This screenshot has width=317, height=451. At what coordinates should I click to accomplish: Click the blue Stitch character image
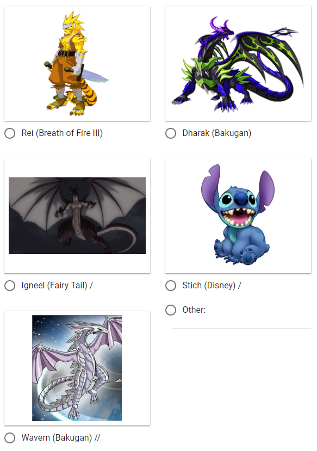click(x=238, y=214)
